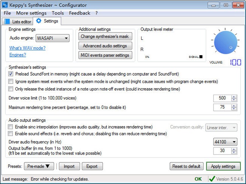Open MIDI events parser settings
The height and width of the screenshot is (184, 246).
click(x=105, y=55)
